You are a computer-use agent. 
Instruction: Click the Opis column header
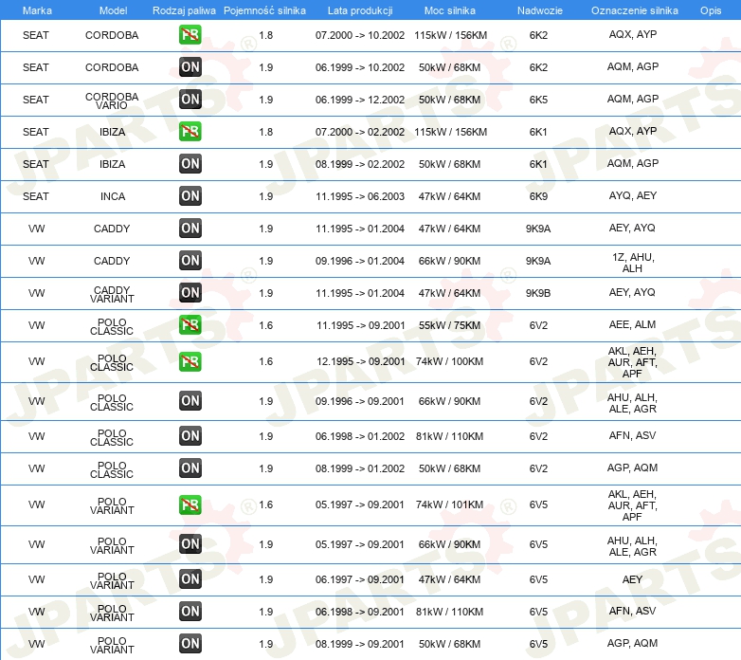[x=711, y=10]
